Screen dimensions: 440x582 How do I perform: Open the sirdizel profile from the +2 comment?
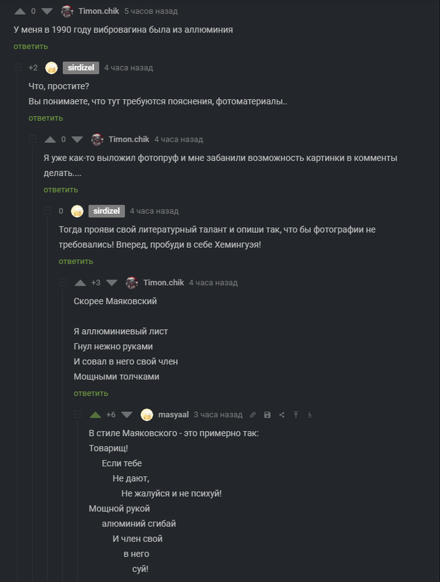coord(80,67)
